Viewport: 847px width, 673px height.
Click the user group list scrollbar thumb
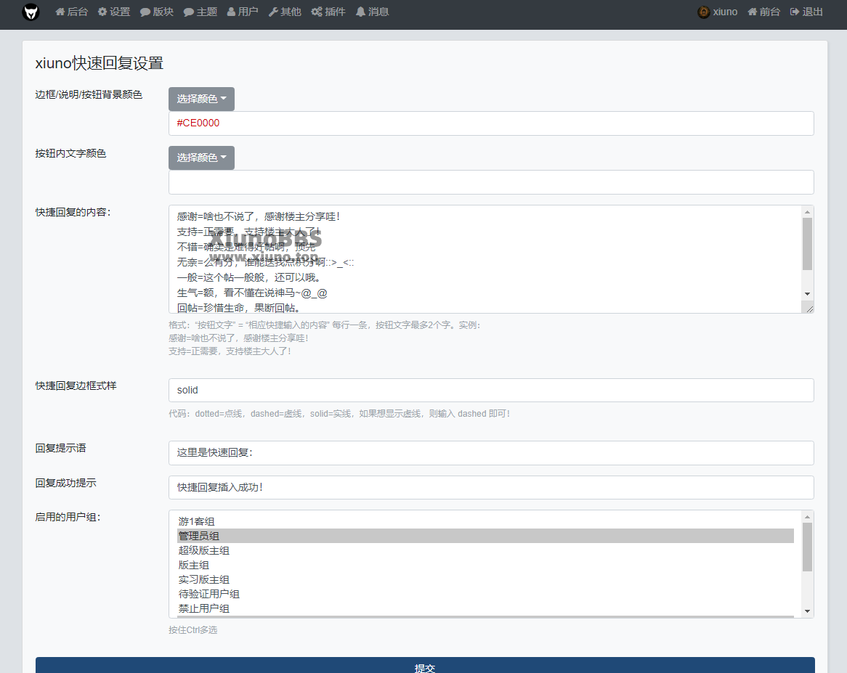[x=808, y=547]
